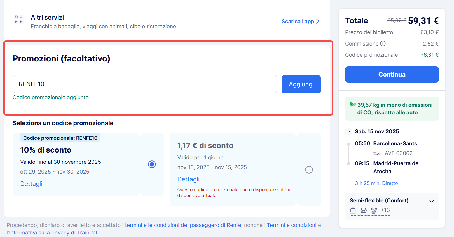Click the red promo code unavailable warning
The height and width of the screenshot is (237, 454).
pos(234,193)
